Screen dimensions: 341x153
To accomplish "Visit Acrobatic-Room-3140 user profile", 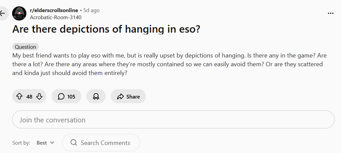I will (55, 17).
